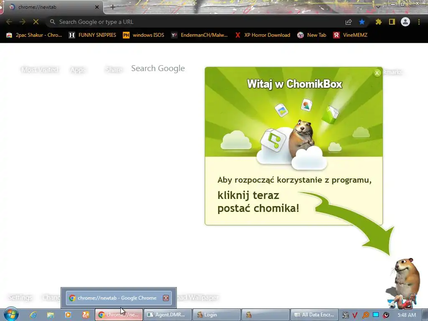428x321 pixels.
Task: Click the Show desktop strip at taskbar end
Action: 425,315
